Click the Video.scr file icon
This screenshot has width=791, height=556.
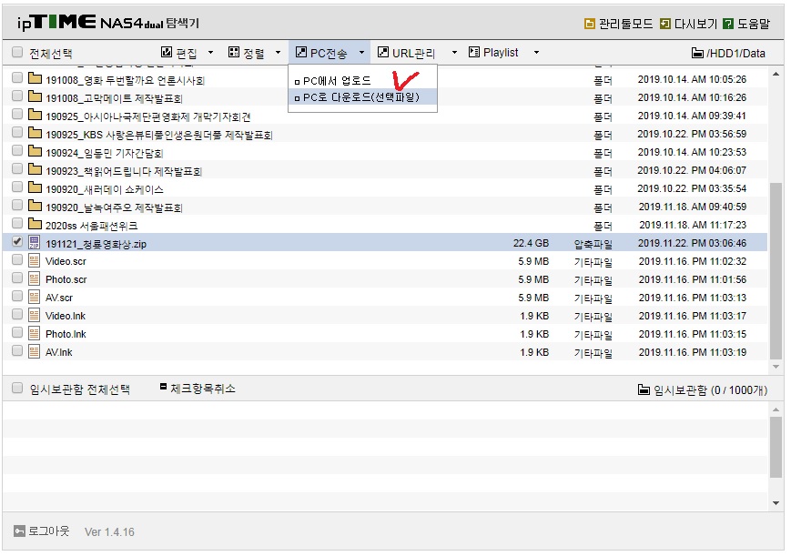35,261
